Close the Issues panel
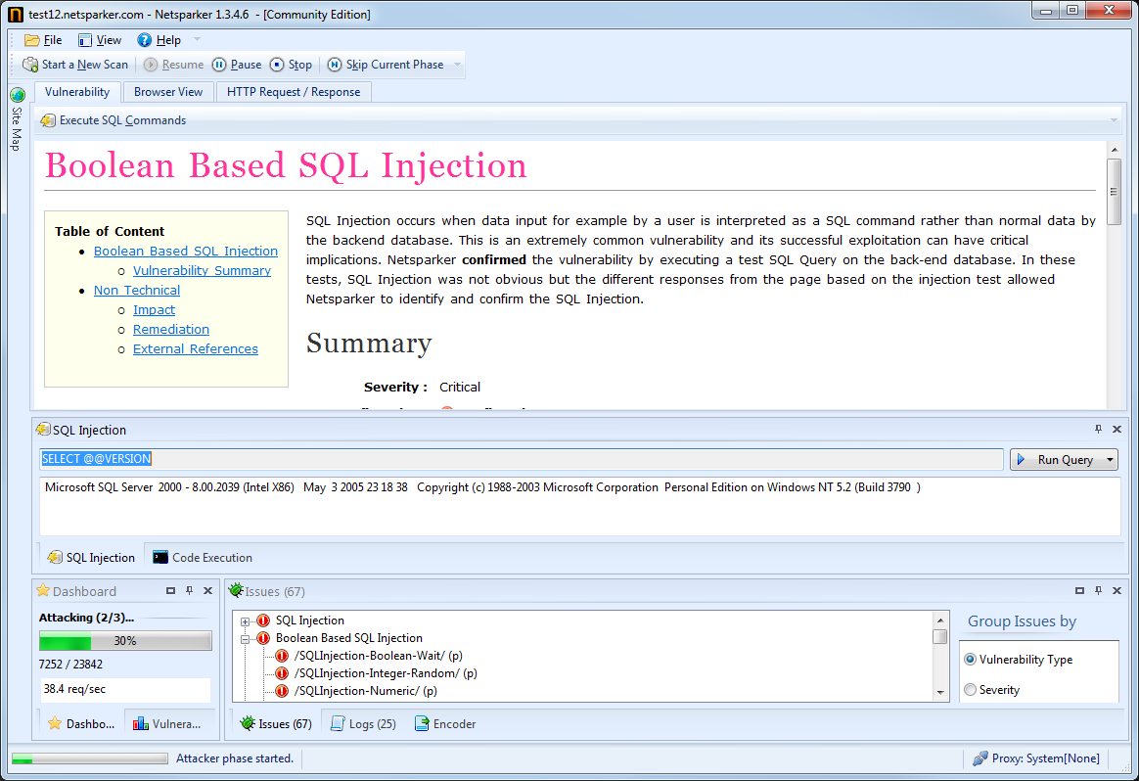 pyautogui.click(x=1117, y=591)
